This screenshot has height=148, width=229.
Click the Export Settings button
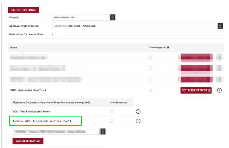(23, 10)
